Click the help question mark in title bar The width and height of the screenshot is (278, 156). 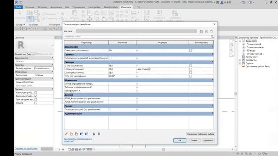point(250,2)
